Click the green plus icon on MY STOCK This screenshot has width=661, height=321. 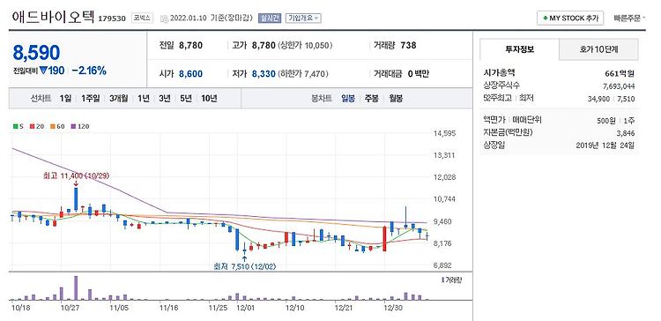tap(546, 19)
